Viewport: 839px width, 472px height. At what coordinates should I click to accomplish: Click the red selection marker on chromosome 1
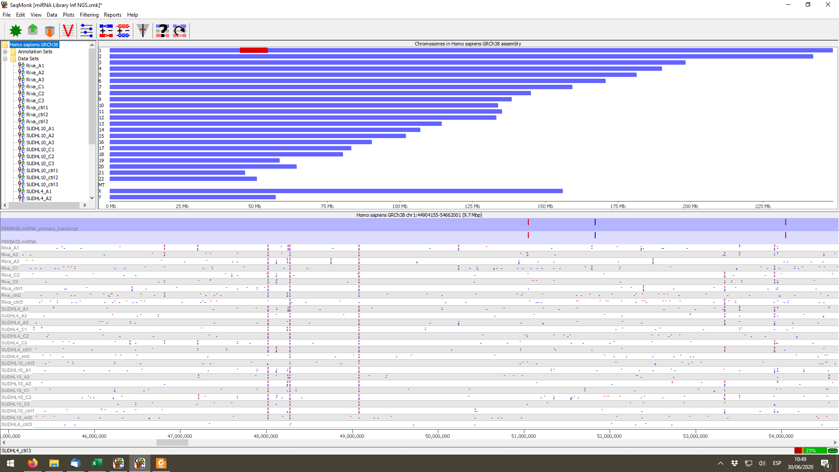[x=254, y=50]
